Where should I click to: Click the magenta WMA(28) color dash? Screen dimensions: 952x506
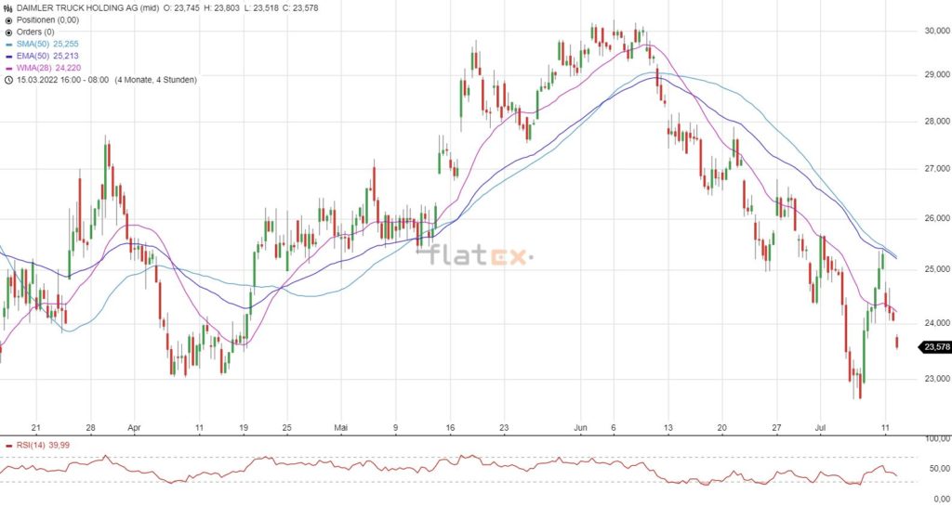pos(8,67)
